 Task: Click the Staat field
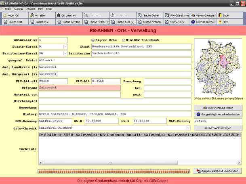[141, 46]
